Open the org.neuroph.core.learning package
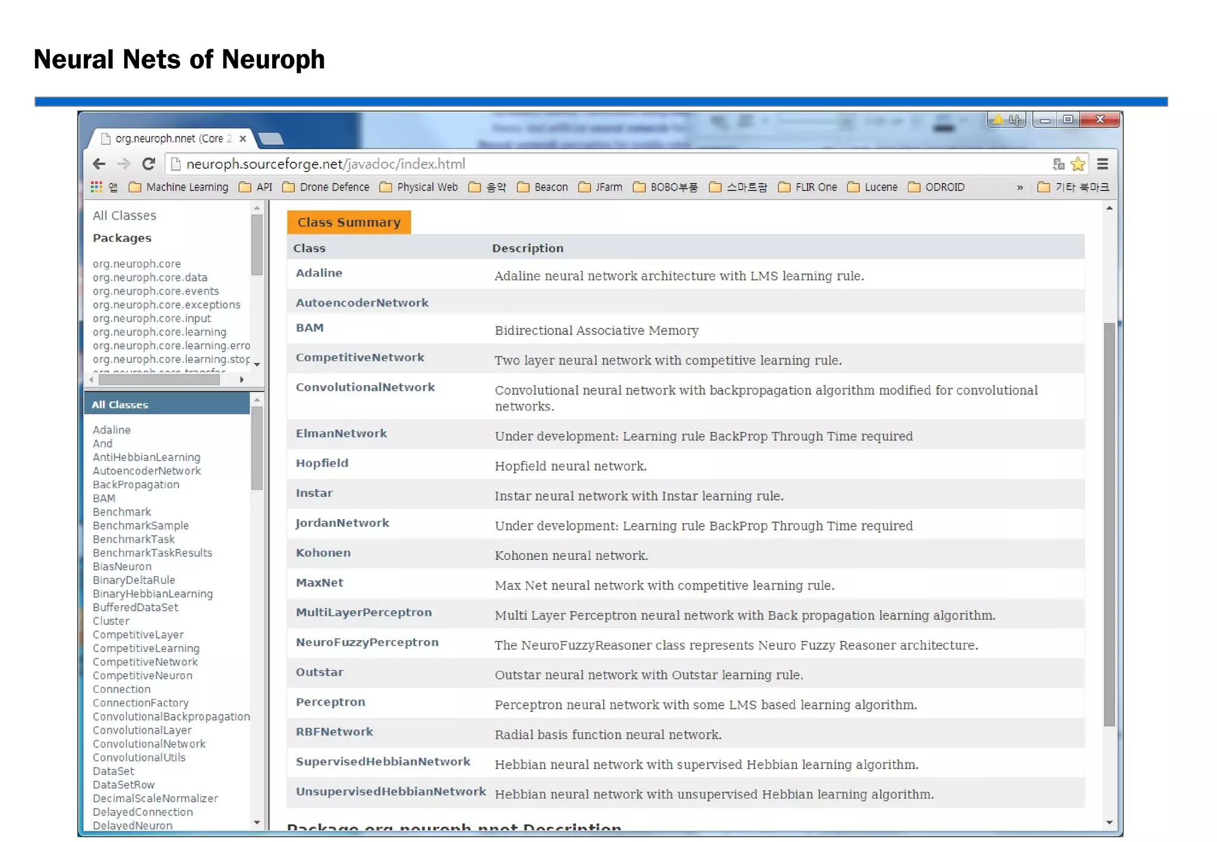Screen dimensions: 1217x842 point(159,332)
